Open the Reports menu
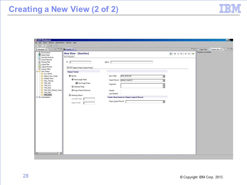 click(51, 43)
